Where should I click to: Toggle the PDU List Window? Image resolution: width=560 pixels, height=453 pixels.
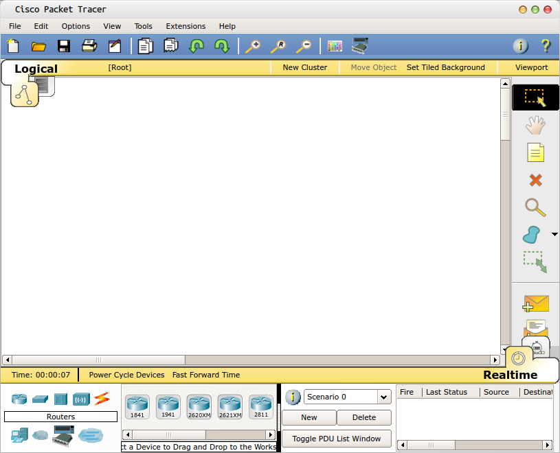tap(336, 439)
